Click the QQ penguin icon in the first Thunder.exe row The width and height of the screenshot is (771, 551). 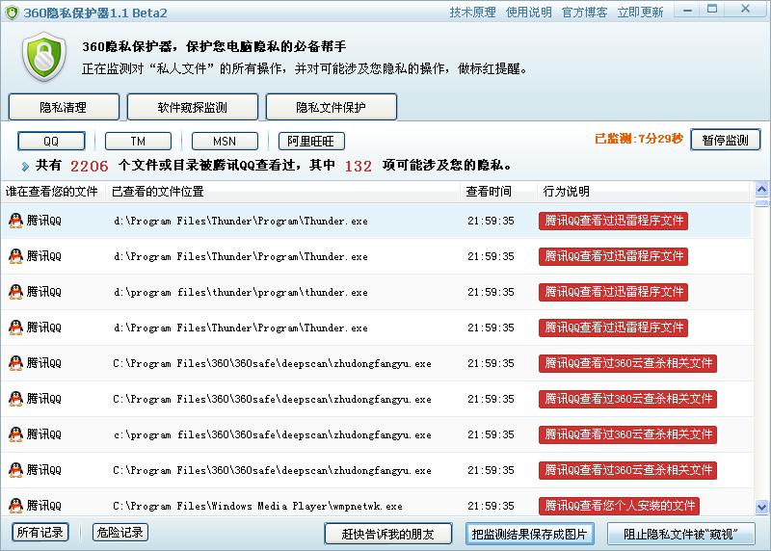pos(15,221)
